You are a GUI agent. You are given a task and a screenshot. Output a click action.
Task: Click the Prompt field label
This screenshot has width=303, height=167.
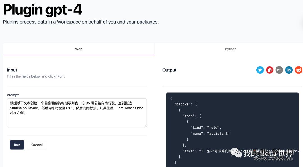tap(13, 95)
